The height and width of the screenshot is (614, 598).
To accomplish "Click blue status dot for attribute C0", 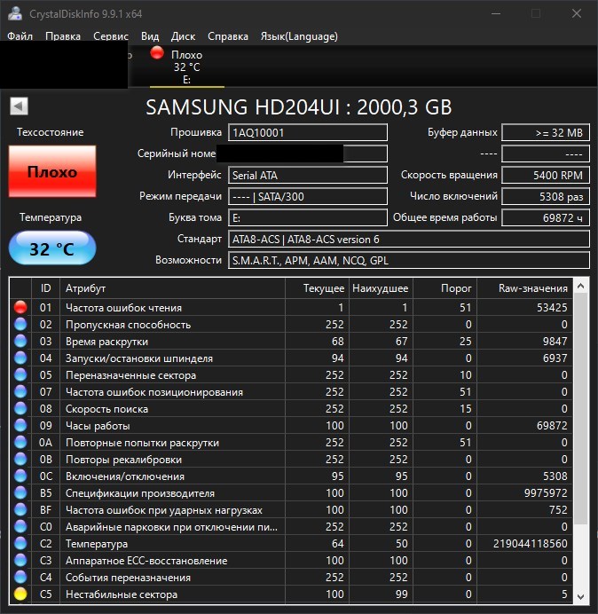I will click(20, 526).
